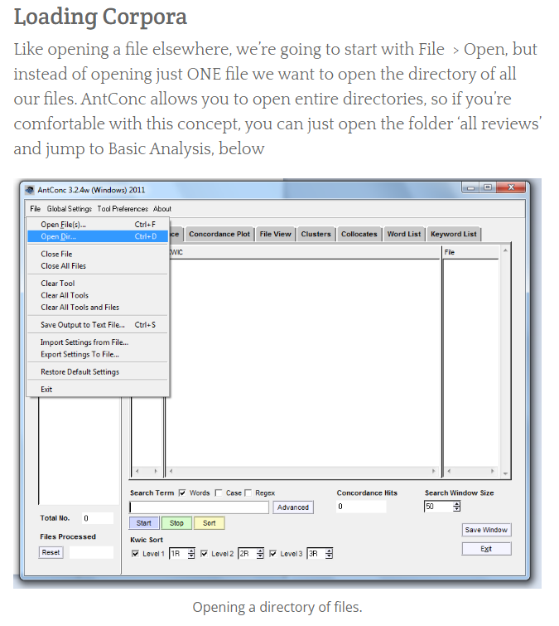This screenshot has height=626, width=559.
Task: Switch to the Word List tab
Action: (x=404, y=234)
